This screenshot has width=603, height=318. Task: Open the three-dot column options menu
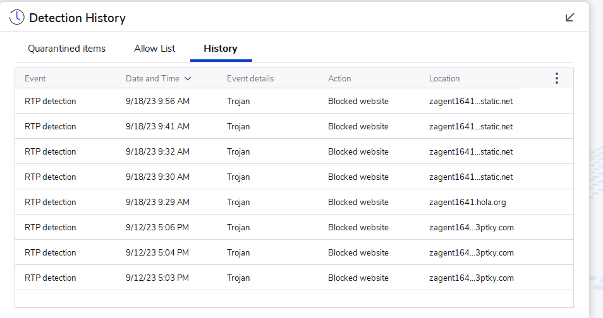point(556,78)
